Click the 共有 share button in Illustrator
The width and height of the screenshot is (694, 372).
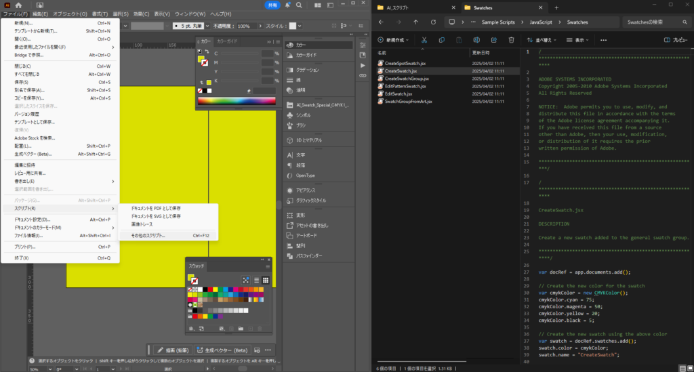(x=272, y=5)
